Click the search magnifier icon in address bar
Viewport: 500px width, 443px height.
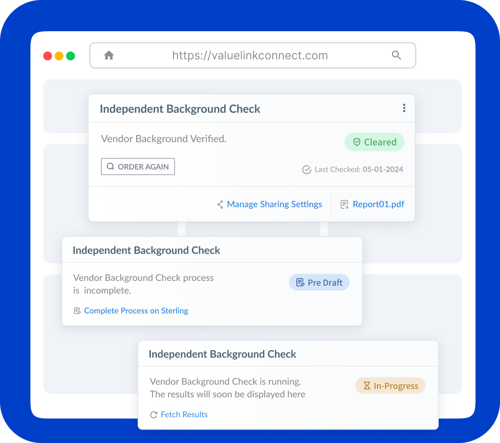pos(396,55)
